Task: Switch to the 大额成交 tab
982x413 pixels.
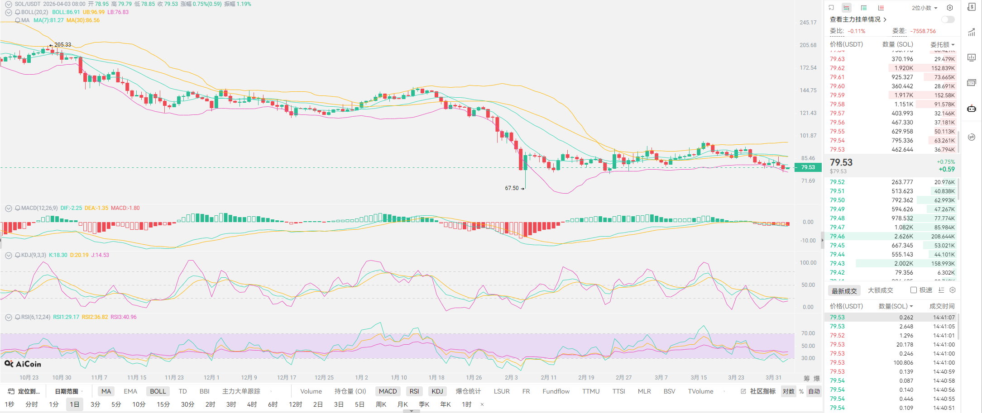Action: click(880, 290)
